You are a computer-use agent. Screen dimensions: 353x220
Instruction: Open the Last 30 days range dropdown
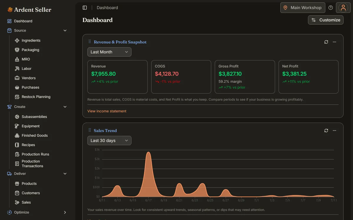tap(109, 141)
